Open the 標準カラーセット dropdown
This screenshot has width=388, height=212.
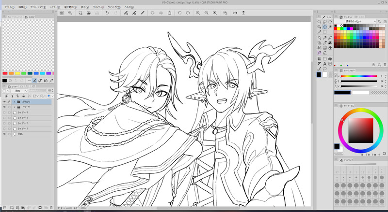pyautogui.click(x=356, y=21)
